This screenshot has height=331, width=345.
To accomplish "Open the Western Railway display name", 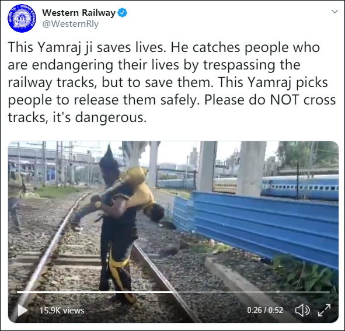I will (x=79, y=12).
